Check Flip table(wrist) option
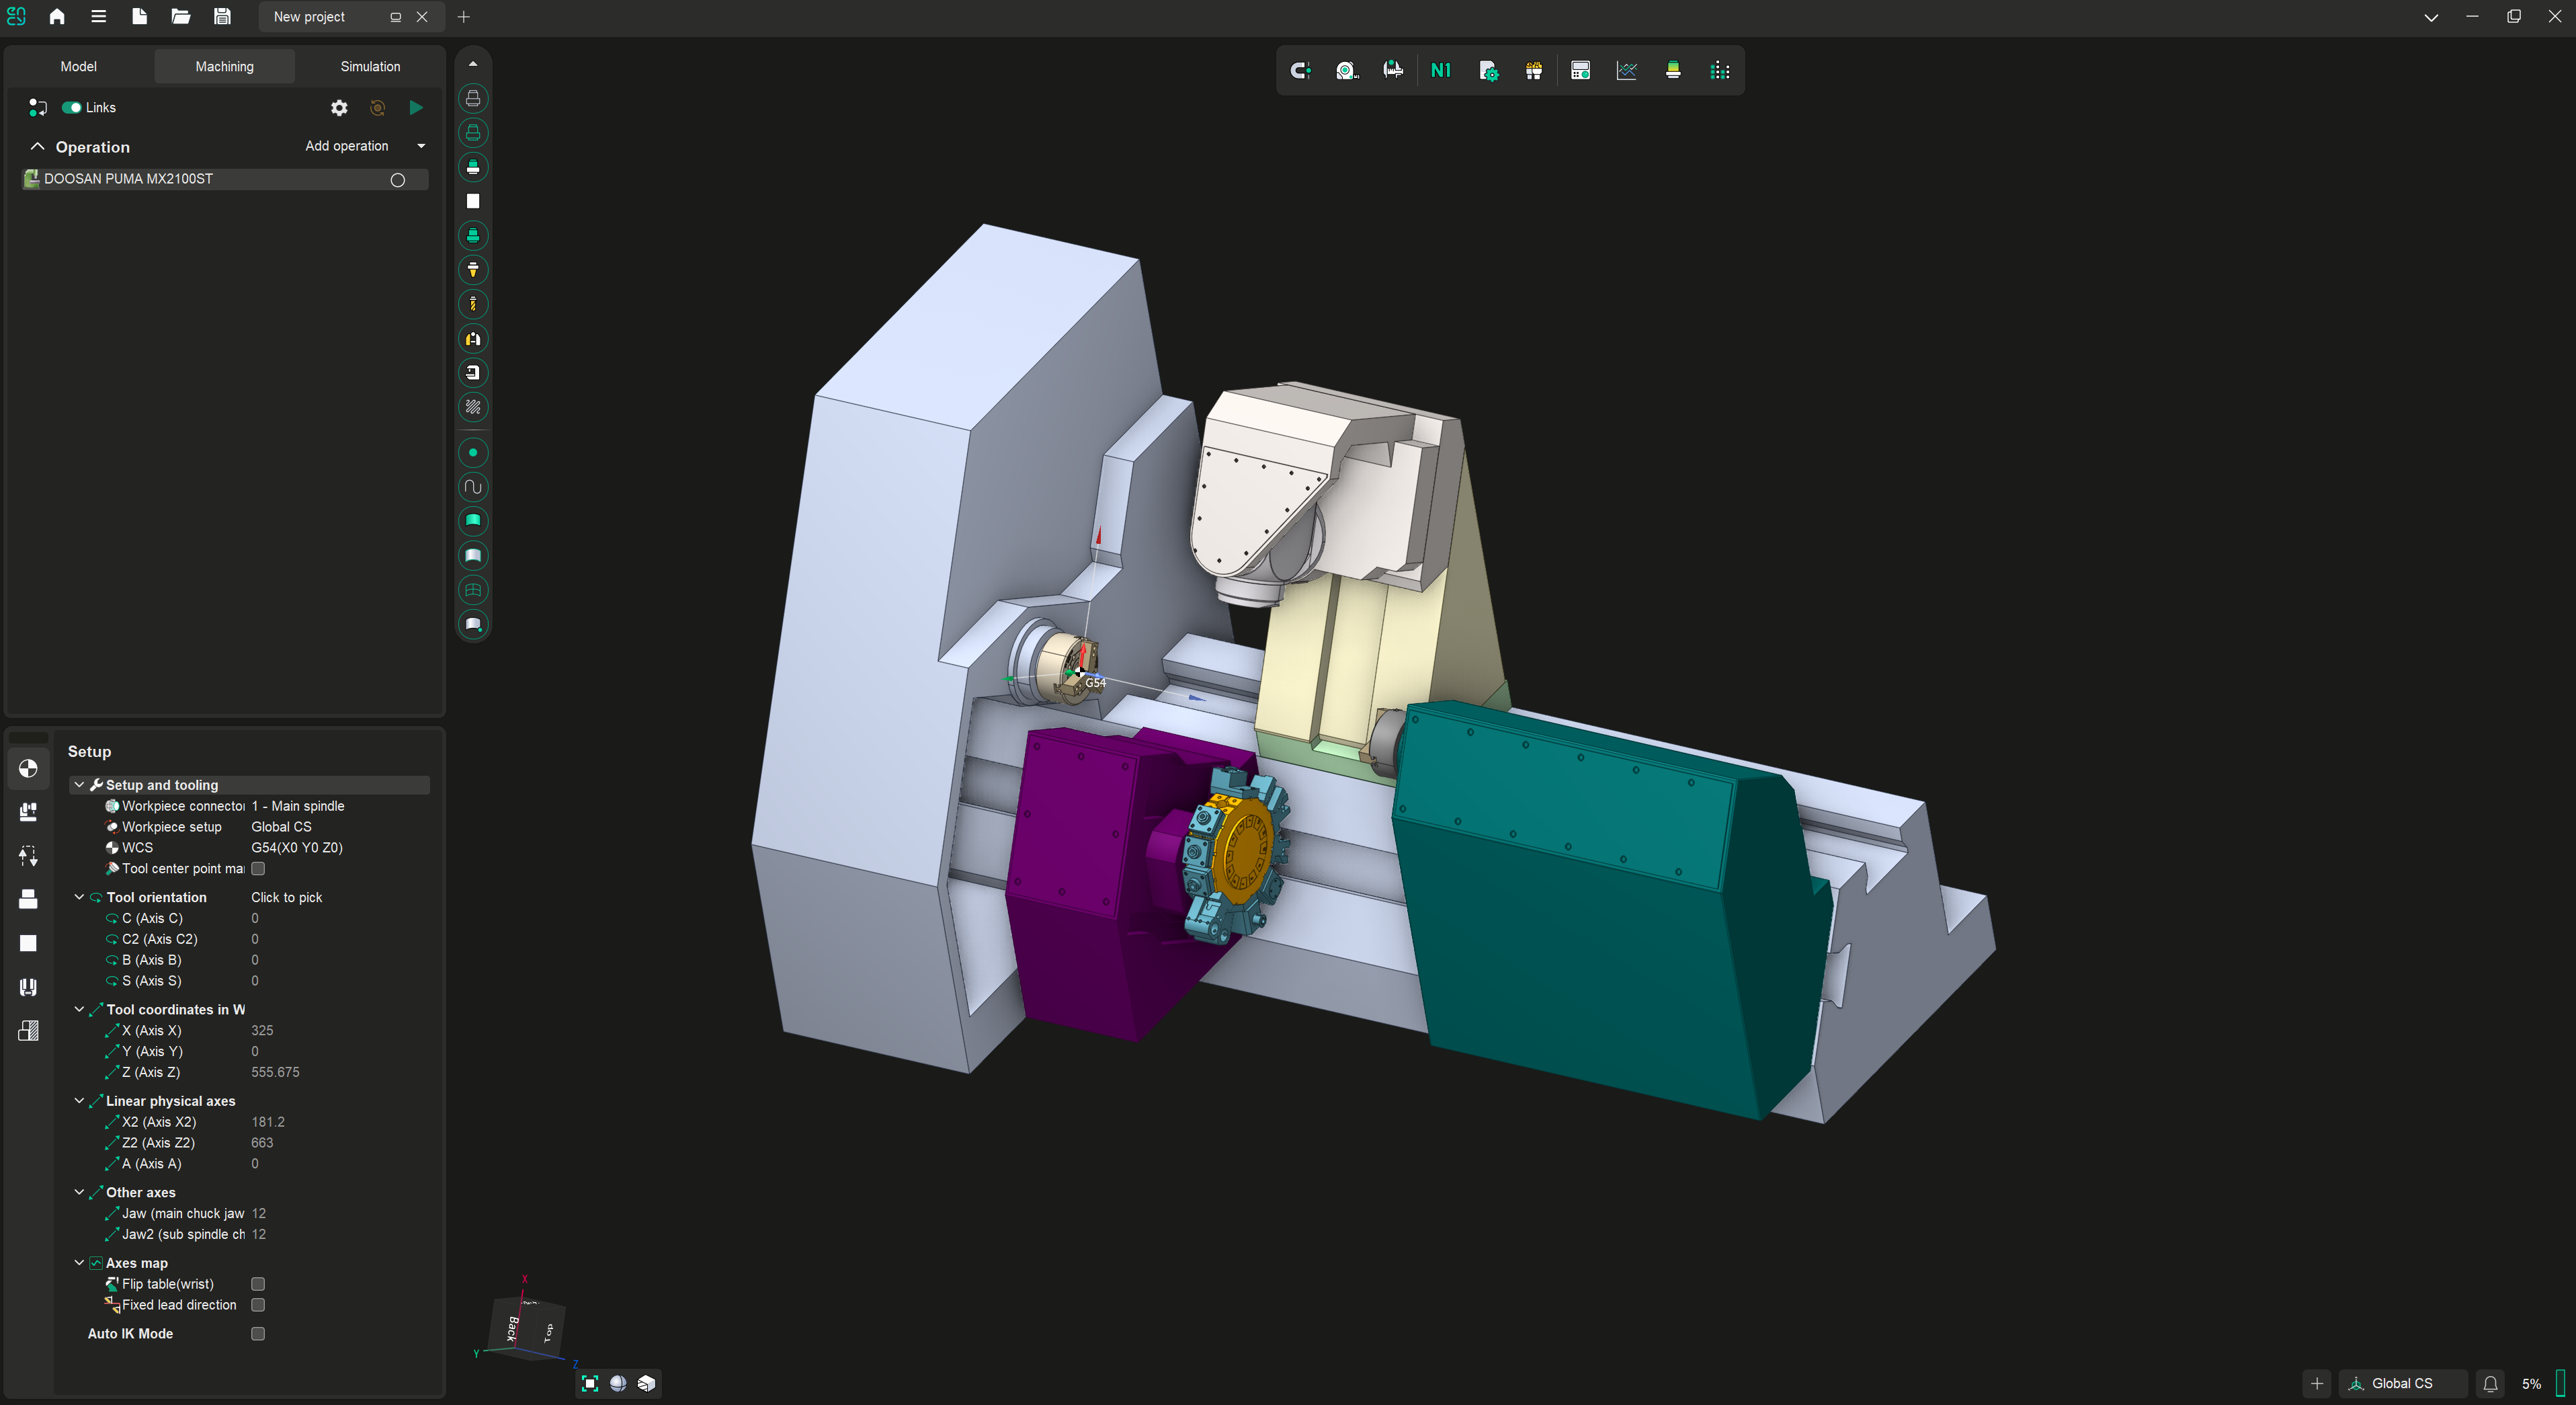 (258, 1283)
